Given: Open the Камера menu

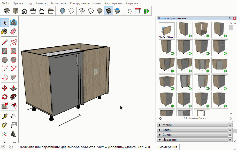Looking at the screenshot, I should point(41,3).
